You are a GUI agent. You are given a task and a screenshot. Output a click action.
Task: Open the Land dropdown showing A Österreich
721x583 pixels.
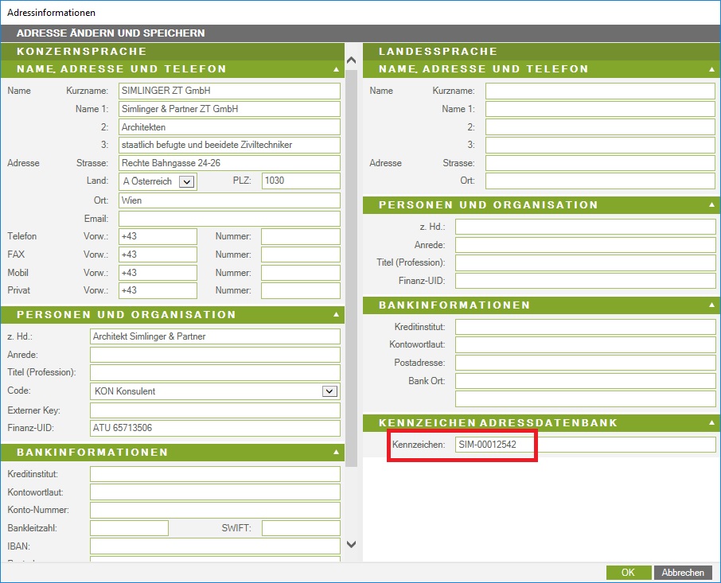(x=187, y=182)
